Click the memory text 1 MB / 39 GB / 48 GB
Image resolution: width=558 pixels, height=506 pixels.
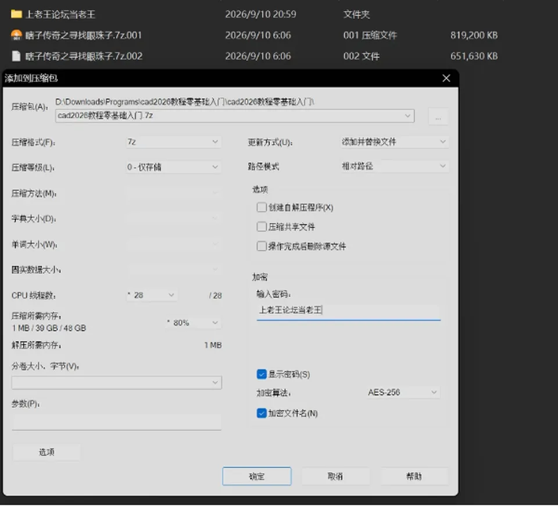[49, 328]
